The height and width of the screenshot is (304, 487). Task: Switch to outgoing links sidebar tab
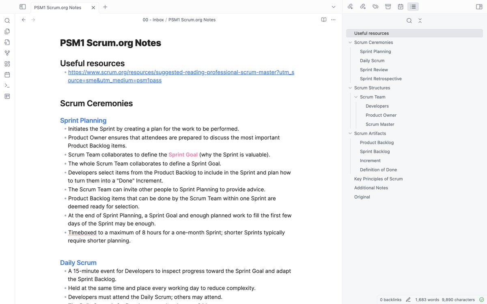pos(363,6)
